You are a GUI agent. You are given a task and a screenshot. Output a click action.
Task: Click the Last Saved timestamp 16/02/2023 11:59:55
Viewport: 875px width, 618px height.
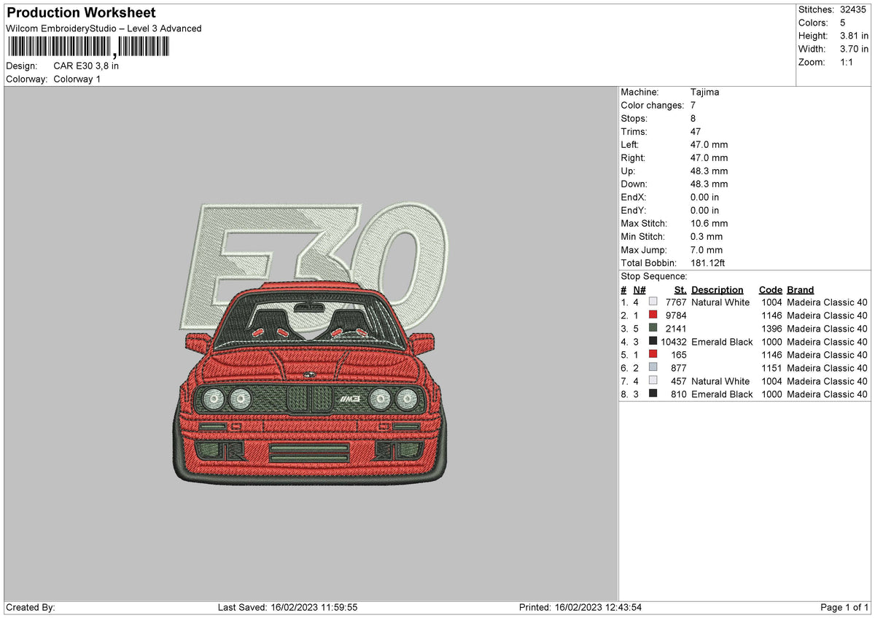[x=314, y=608]
